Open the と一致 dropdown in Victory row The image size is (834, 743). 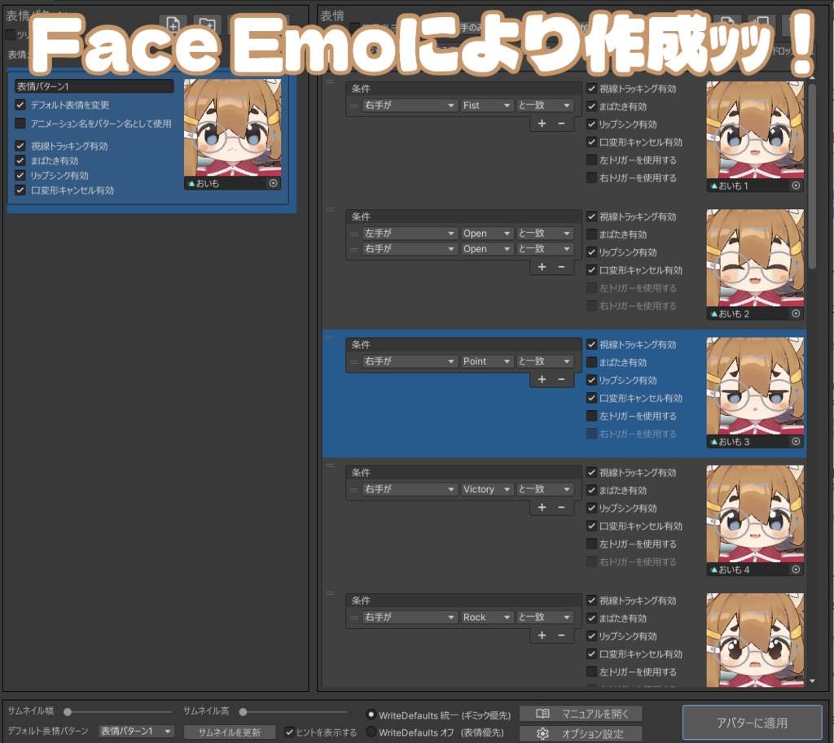click(545, 489)
